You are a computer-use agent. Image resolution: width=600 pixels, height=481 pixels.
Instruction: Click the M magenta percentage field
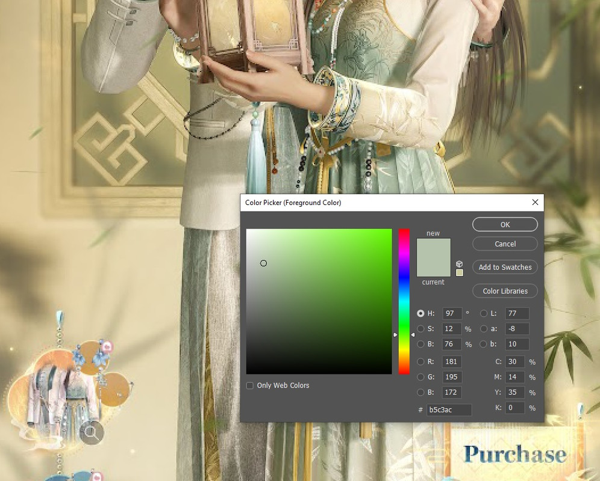click(x=514, y=377)
